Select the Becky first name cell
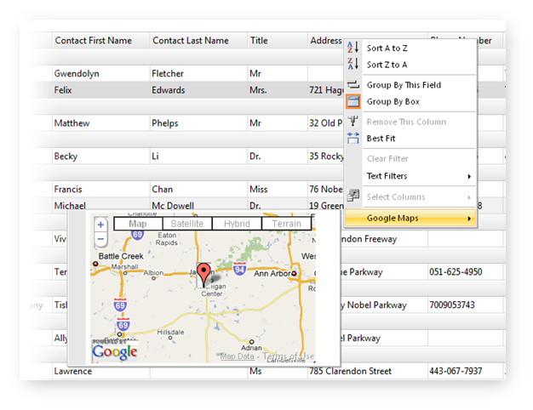Screen dimensions: 533x410 [x=101, y=156]
